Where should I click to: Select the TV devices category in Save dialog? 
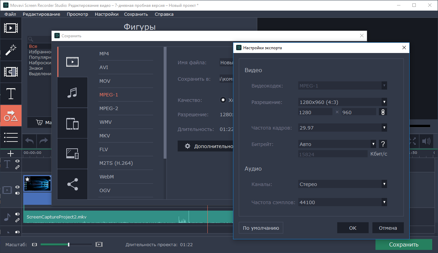coord(72,154)
